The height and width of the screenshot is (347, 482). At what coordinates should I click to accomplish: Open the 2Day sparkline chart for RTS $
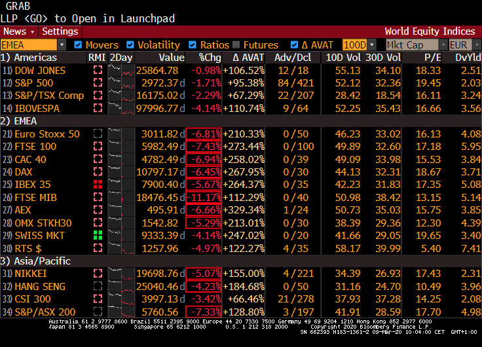[121, 248]
